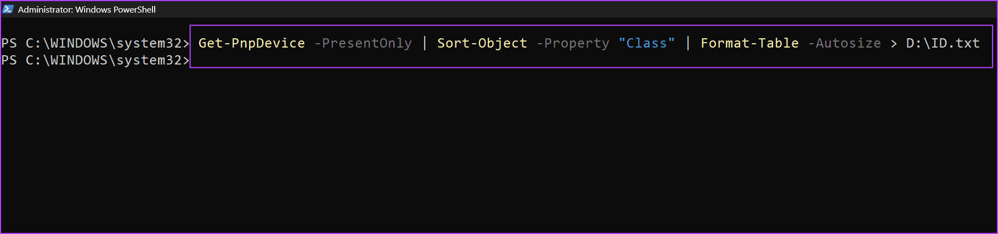
Task: Click the pipe symbol after -PresentOnly
Action: pyautogui.click(x=424, y=43)
